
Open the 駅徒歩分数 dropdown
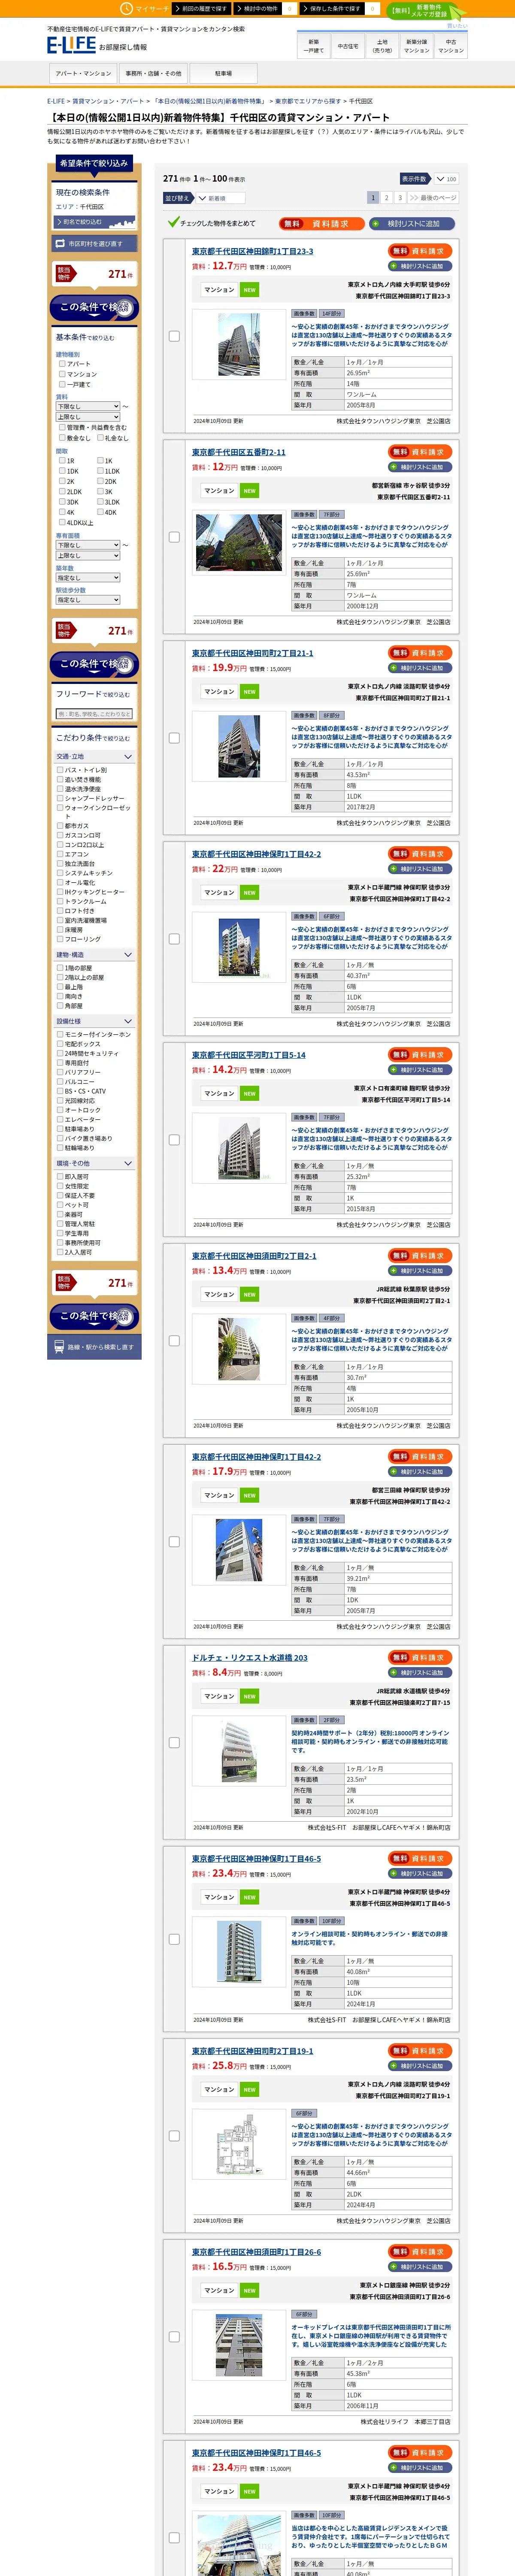click(x=88, y=600)
